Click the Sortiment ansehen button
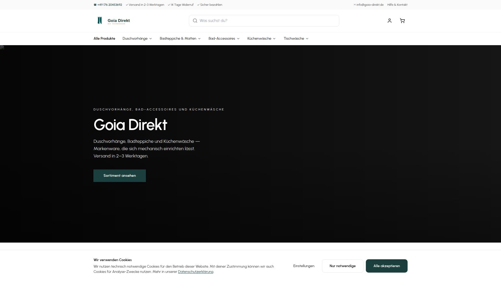The height and width of the screenshot is (282, 501). click(120, 176)
